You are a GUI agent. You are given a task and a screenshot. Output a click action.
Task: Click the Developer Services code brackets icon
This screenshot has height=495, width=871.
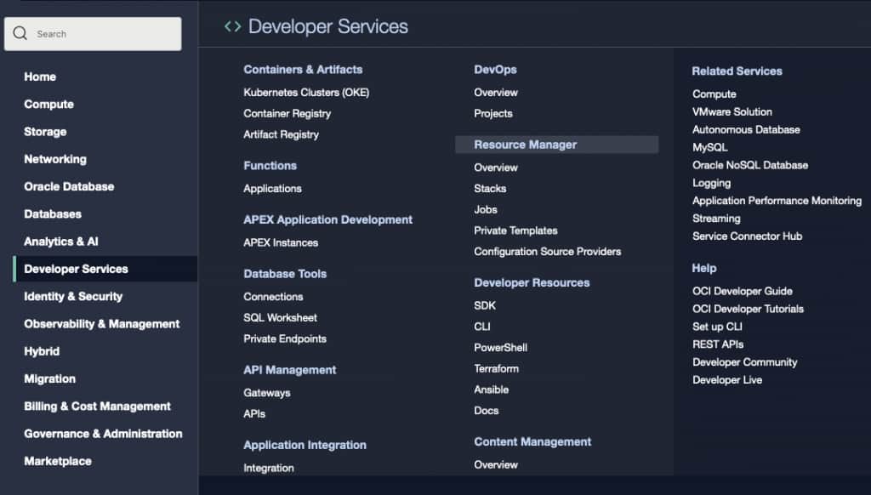[233, 26]
